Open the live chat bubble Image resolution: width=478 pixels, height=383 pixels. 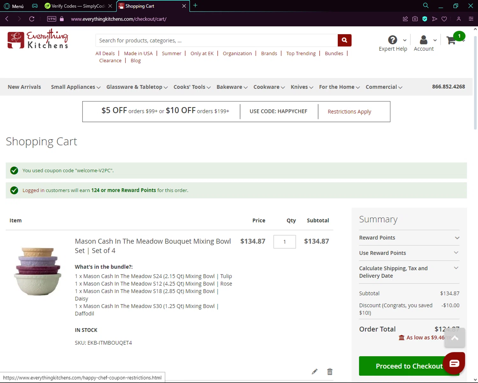tap(454, 363)
